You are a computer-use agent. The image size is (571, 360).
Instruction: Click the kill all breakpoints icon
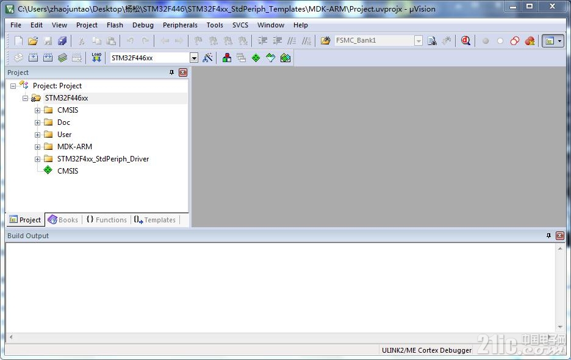[530, 41]
